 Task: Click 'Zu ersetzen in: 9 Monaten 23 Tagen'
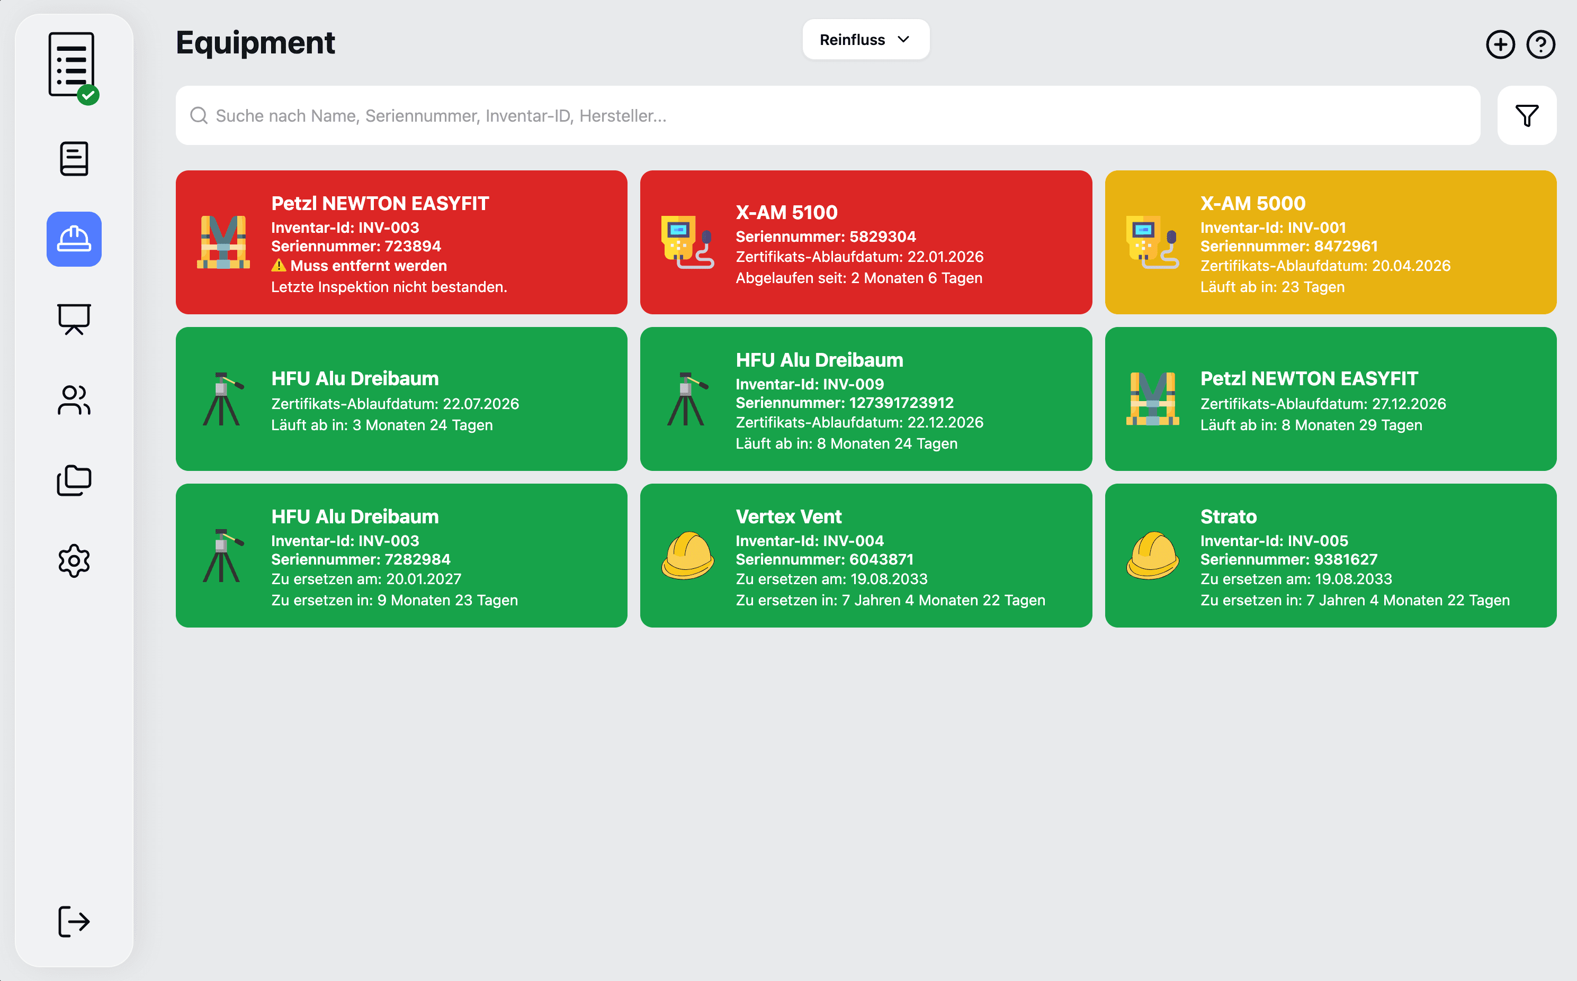(394, 600)
